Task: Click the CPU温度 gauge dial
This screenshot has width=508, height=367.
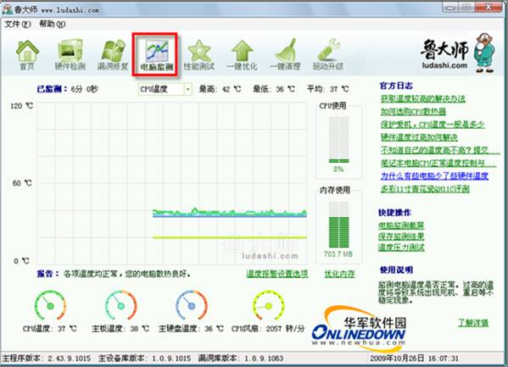Action: click(x=50, y=305)
